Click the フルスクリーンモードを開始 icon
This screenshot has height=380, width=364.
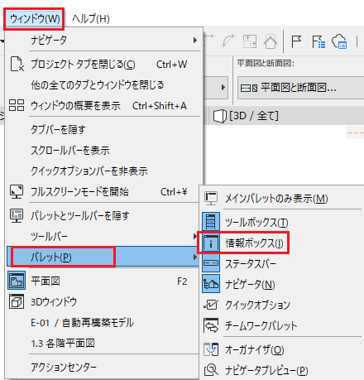tap(17, 191)
